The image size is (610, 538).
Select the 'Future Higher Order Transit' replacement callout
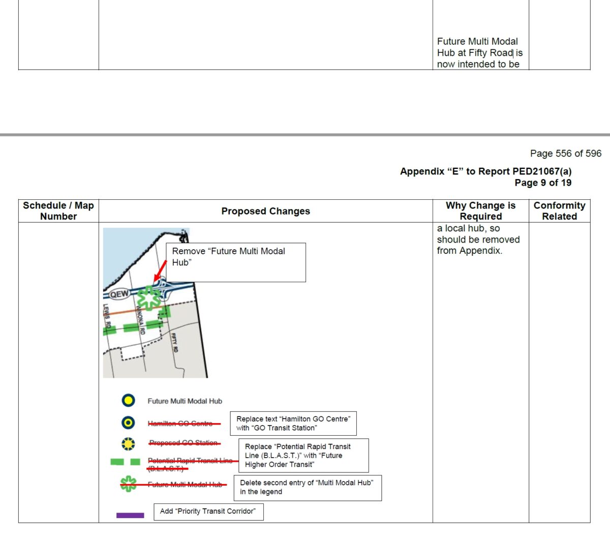tap(303, 456)
